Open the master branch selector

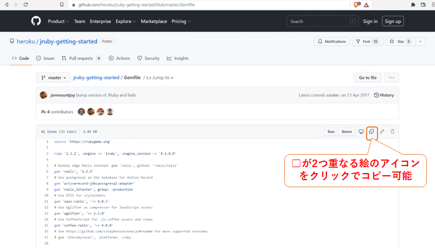[x=54, y=78]
